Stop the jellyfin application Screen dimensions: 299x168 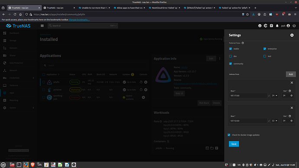pos(146,82)
